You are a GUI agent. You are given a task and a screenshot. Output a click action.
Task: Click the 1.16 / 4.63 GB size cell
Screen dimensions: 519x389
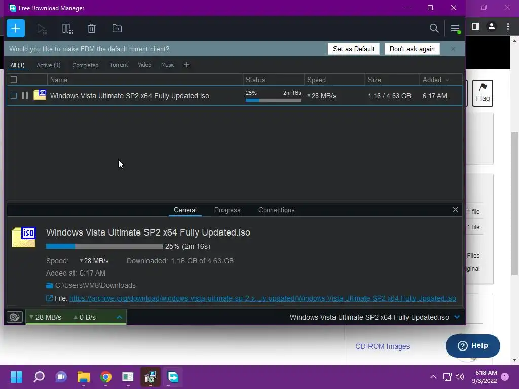389,96
